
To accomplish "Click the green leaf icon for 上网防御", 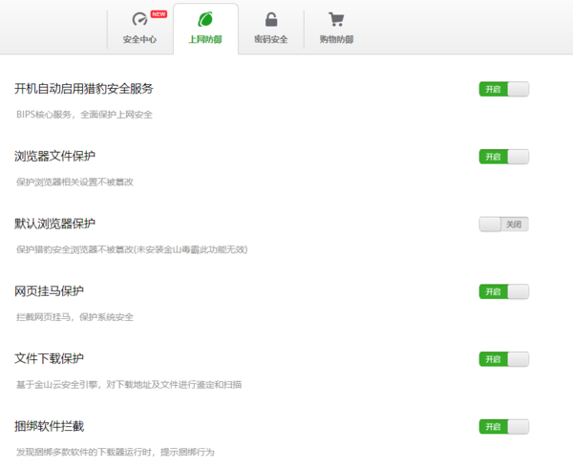I will [x=205, y=20].
